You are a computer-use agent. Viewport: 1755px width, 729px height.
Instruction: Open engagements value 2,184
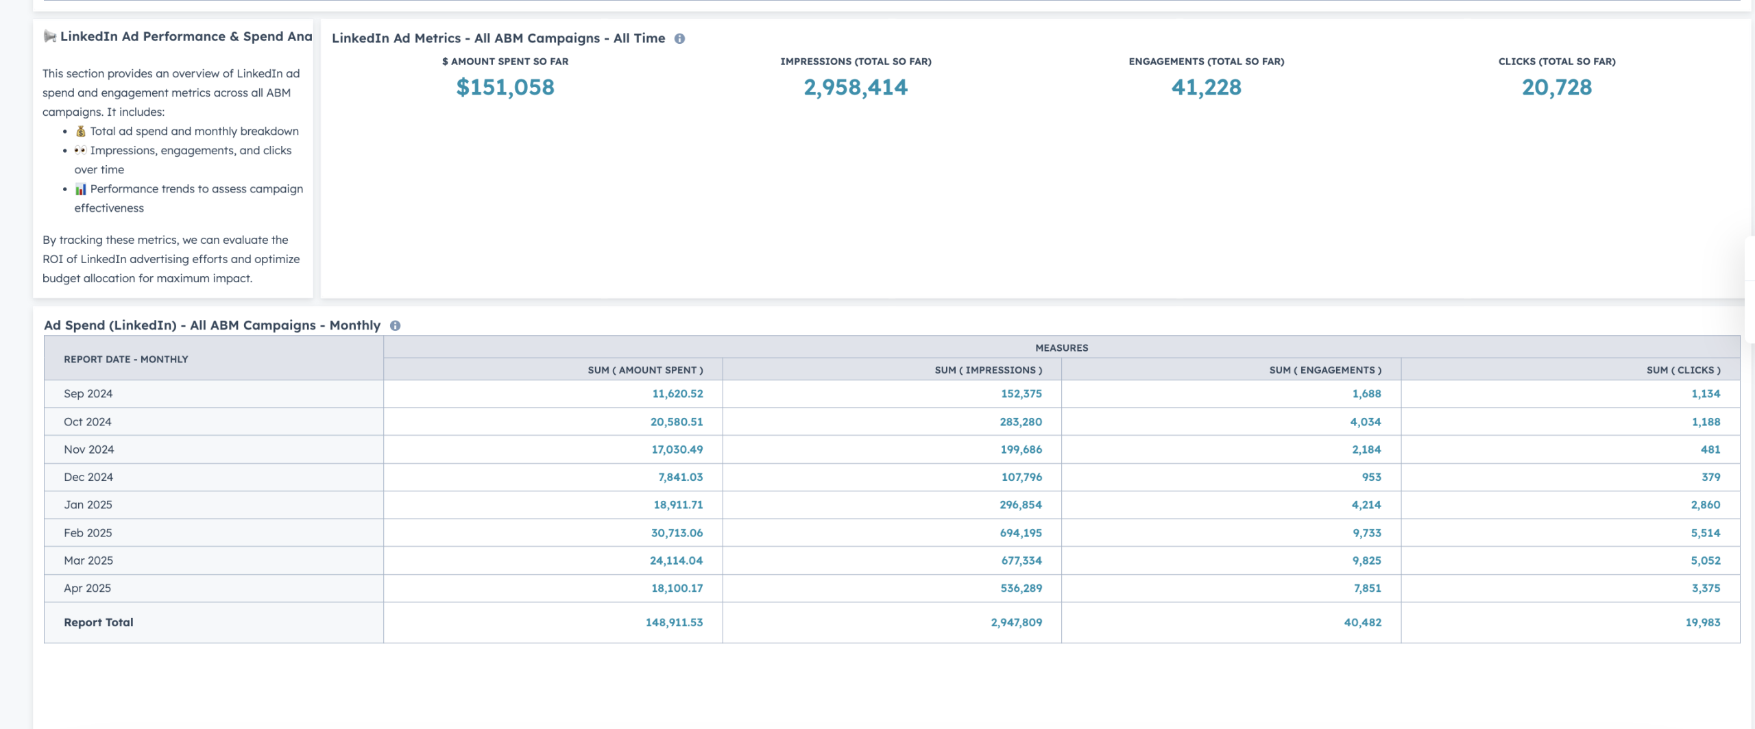pyautogui.click(x=1367, y=449)
